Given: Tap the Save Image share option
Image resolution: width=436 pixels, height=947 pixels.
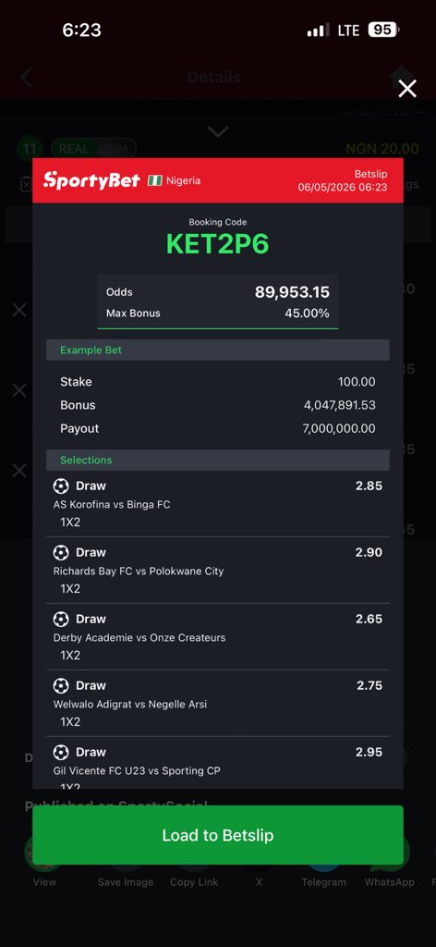Looking at the screenshot, I should (x=126, y=881).
